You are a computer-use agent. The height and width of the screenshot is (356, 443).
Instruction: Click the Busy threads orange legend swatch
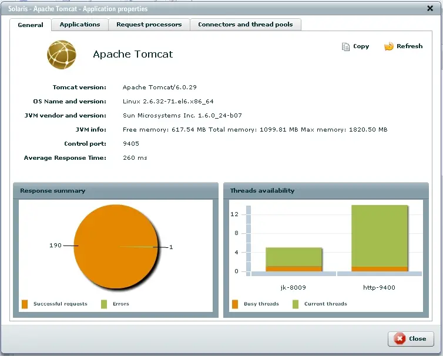[235, 304]
